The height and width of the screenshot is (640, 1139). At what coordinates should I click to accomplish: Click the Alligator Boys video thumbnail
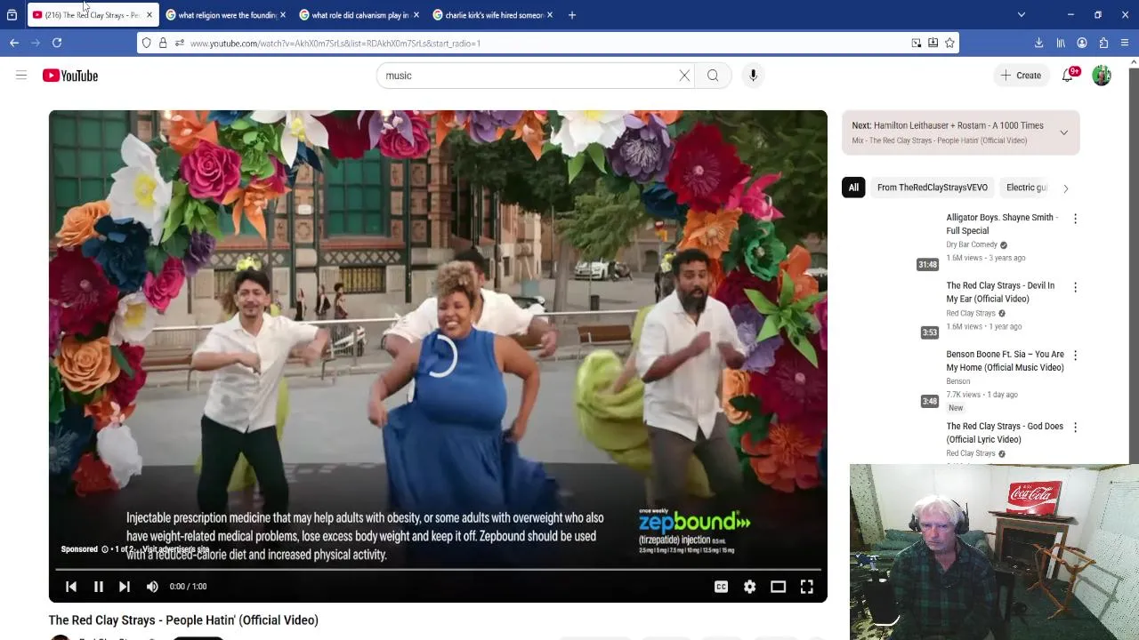(x=890, y=241)
